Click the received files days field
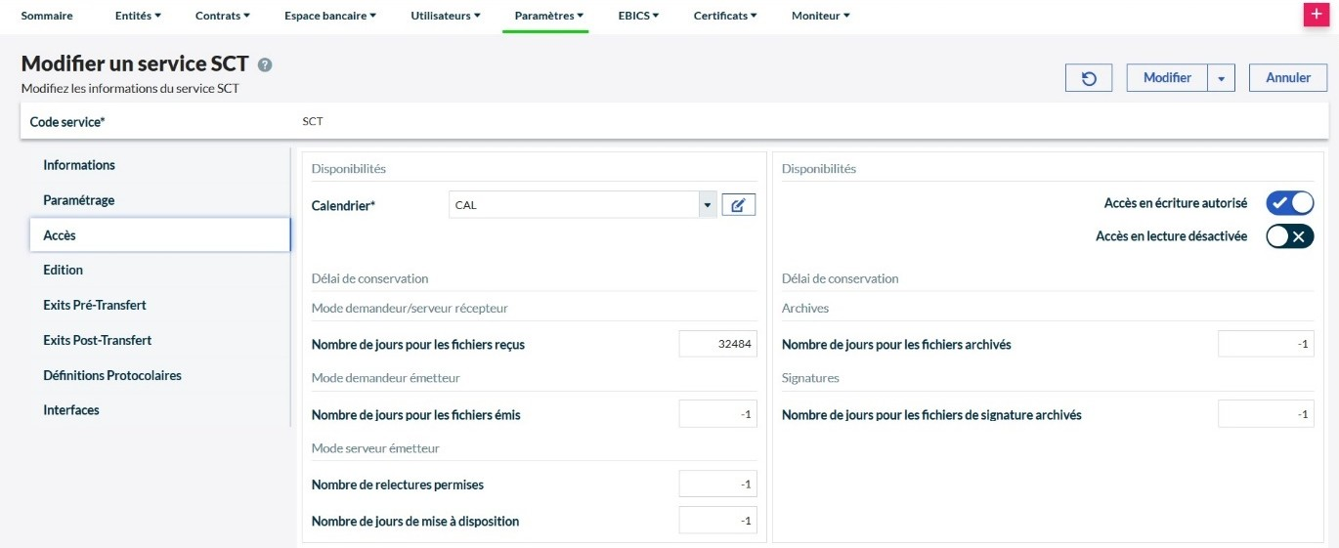Image resolution: width=1339 pixels, height=548 pixels. point(717,344)
